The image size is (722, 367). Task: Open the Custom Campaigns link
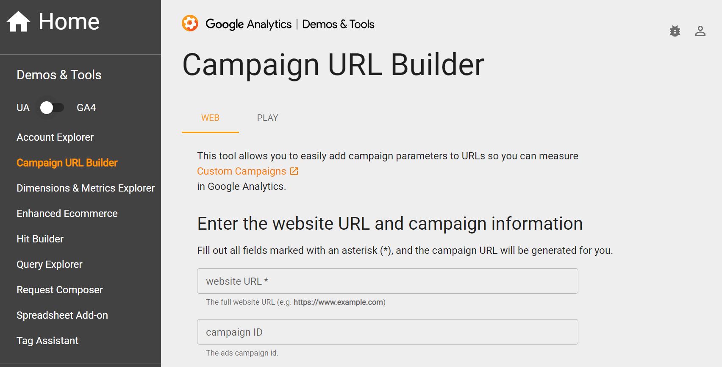(x=242, y=171)
